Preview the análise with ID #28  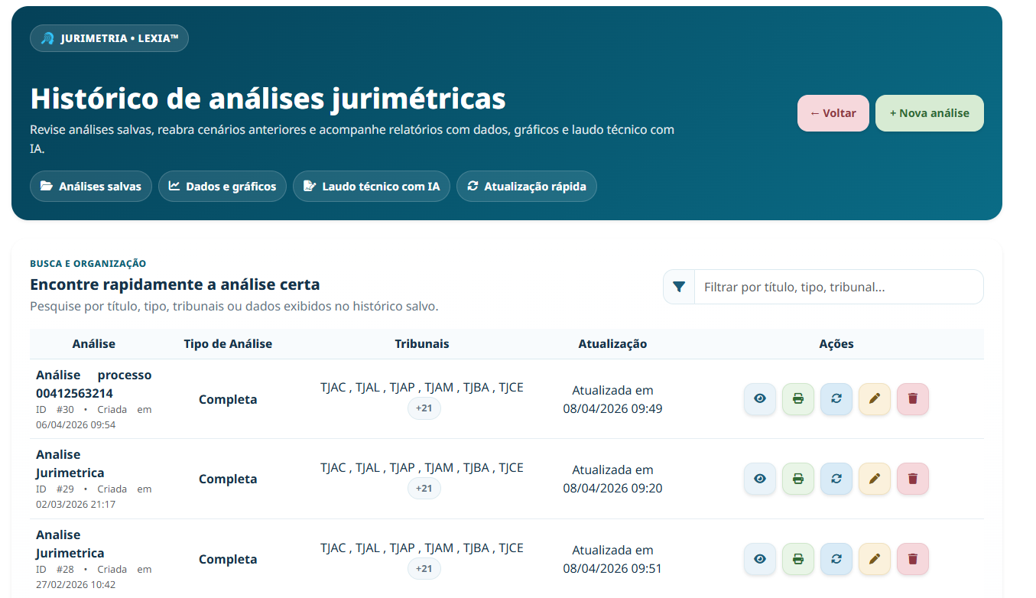[x=759, y=558]
